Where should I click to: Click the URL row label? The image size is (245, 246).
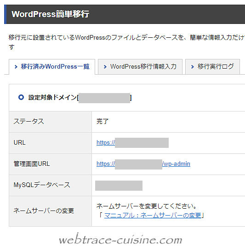click(x=20, y=143)
